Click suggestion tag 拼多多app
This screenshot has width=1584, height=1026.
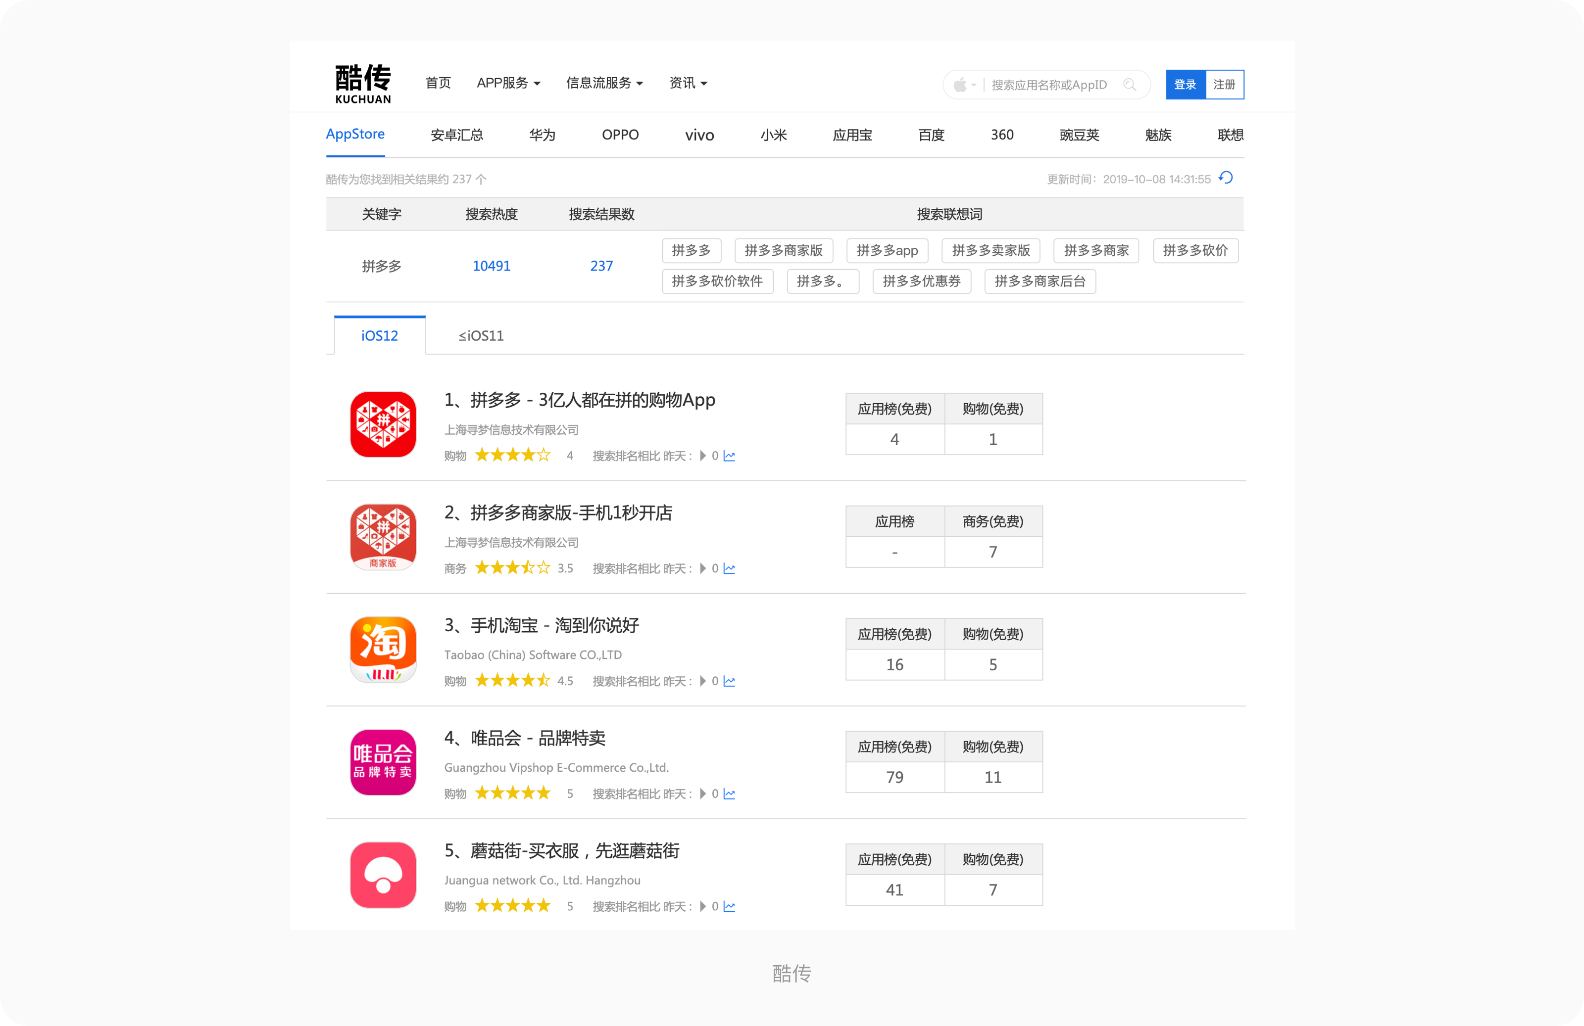[x=887, y=251]
